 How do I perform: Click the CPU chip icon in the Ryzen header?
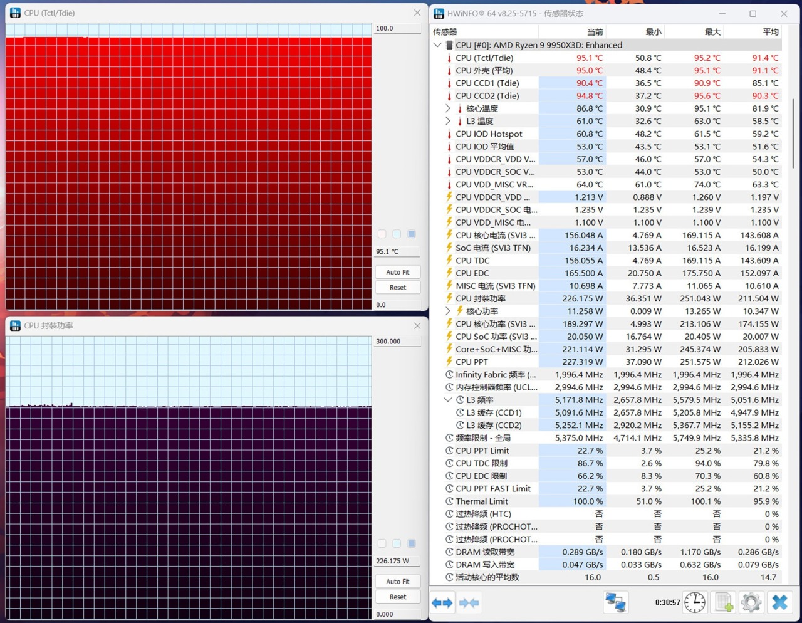(x=449, y=45)
